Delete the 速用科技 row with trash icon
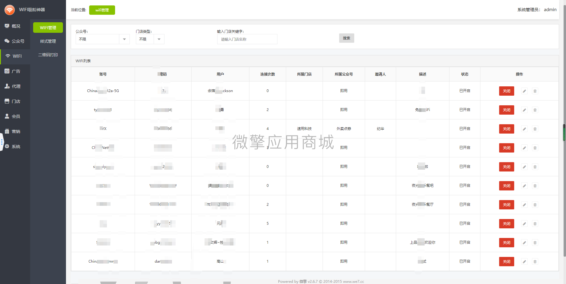Image resolution: width=566 pixels, height=284 pixels. [x=535, y=129]
